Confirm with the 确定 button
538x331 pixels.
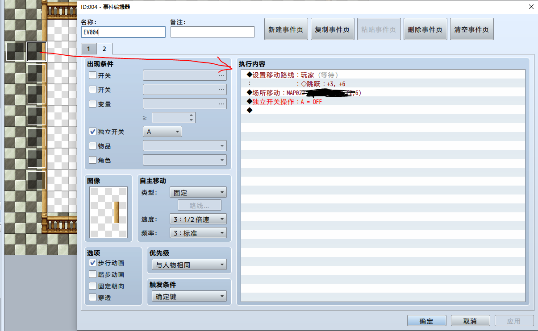click(426, 321)
